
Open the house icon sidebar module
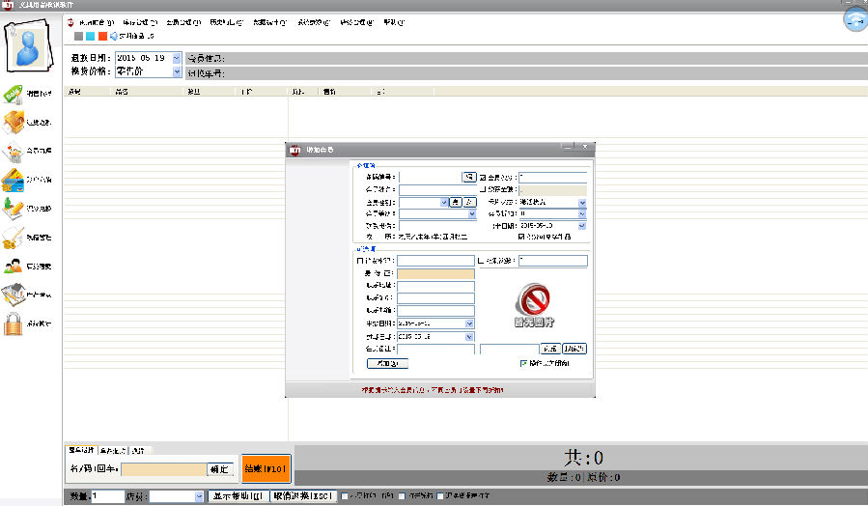[14, 295]
